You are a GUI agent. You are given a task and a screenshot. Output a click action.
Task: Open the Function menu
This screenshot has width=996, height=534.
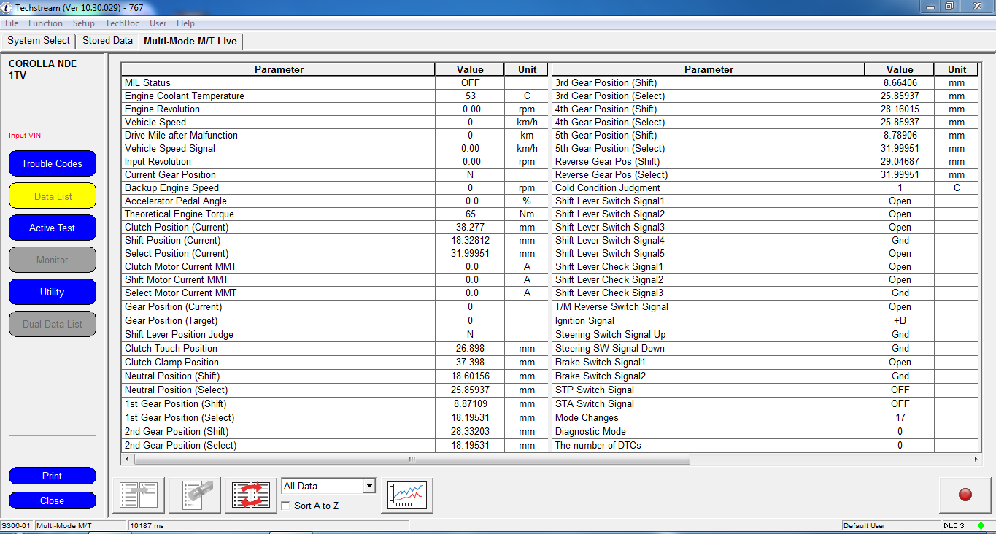pos(45,23)
